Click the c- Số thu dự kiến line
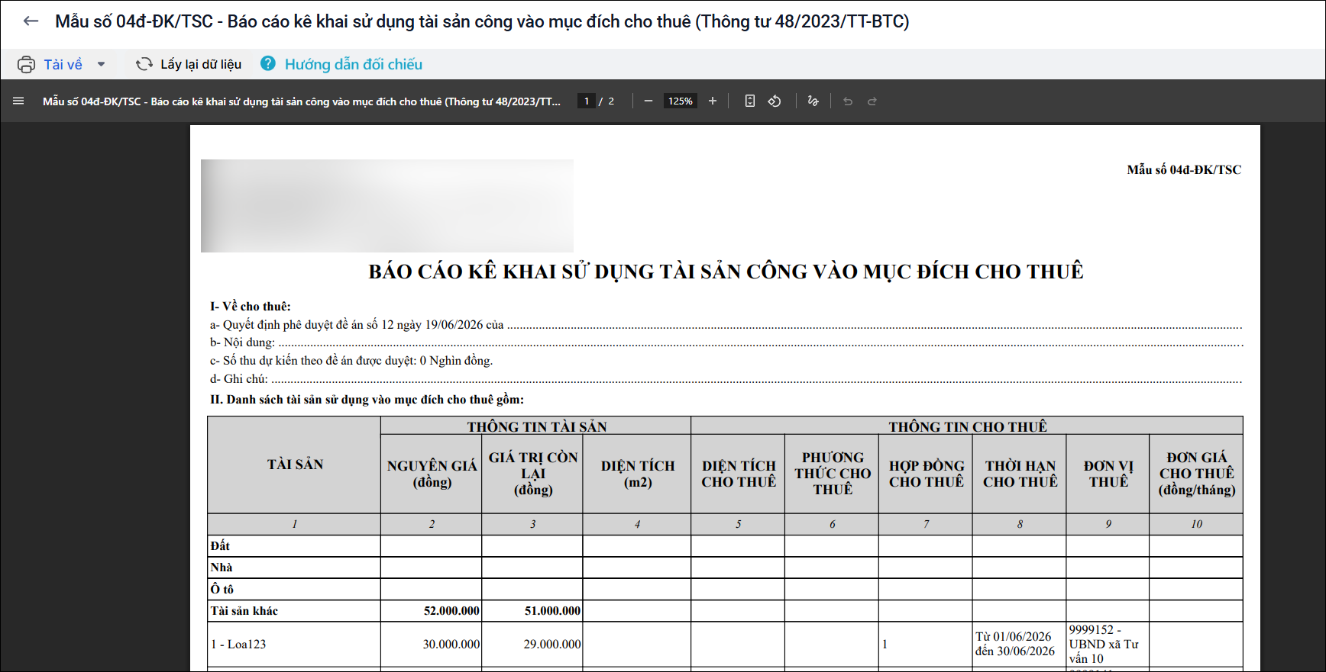Image resolution: width=1326 pixels, height=672 pixels. [351, 361]
